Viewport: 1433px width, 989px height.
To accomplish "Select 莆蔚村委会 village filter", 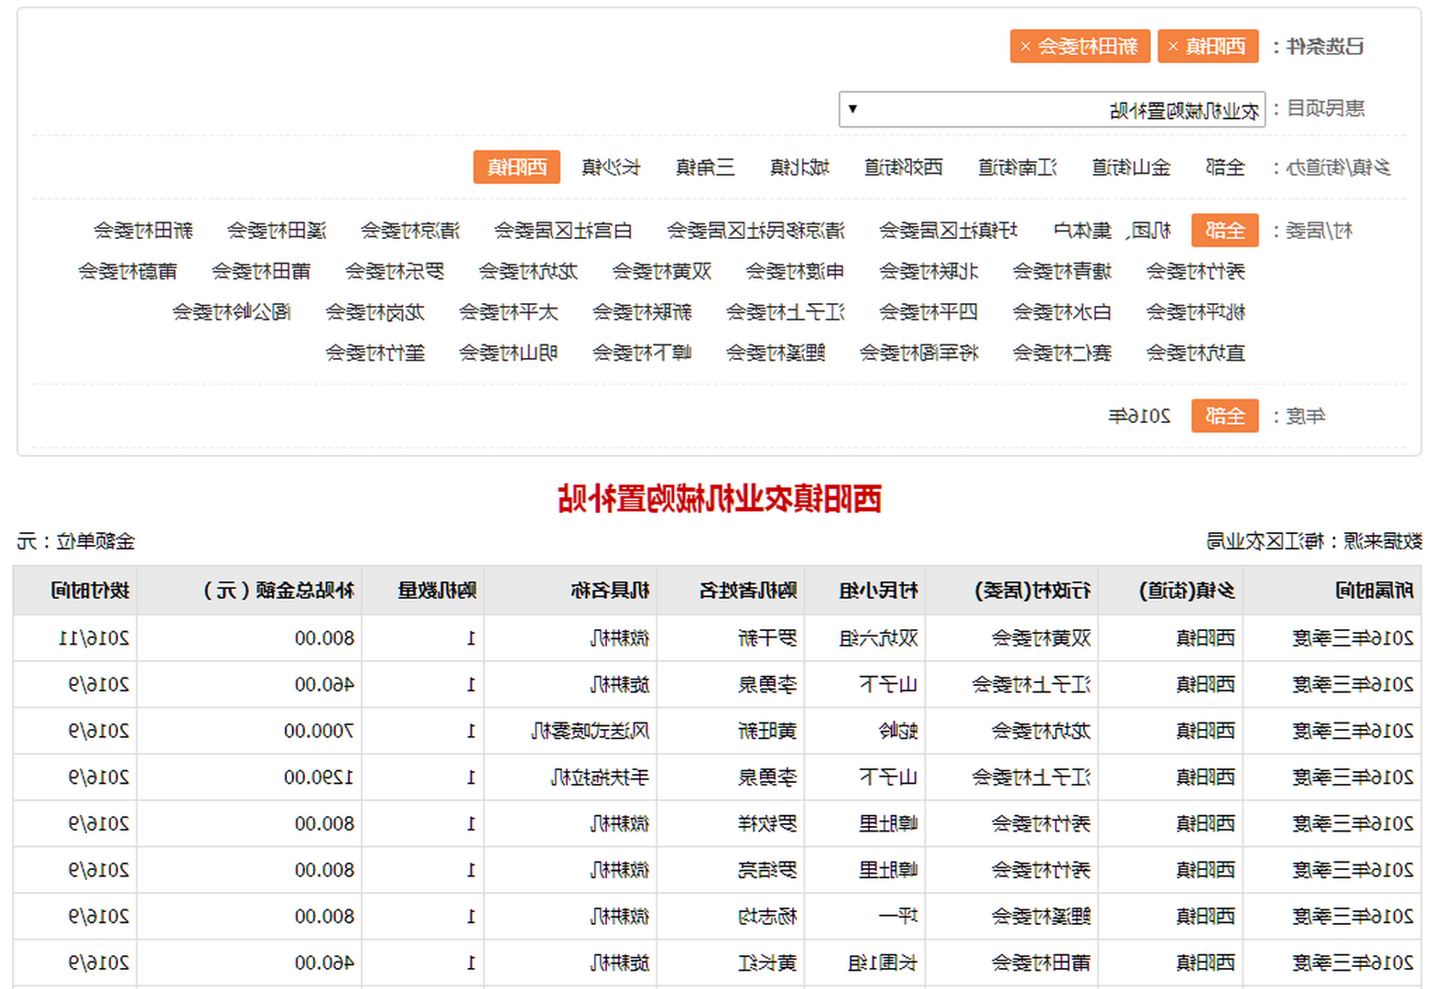I will tap(127, 272).
